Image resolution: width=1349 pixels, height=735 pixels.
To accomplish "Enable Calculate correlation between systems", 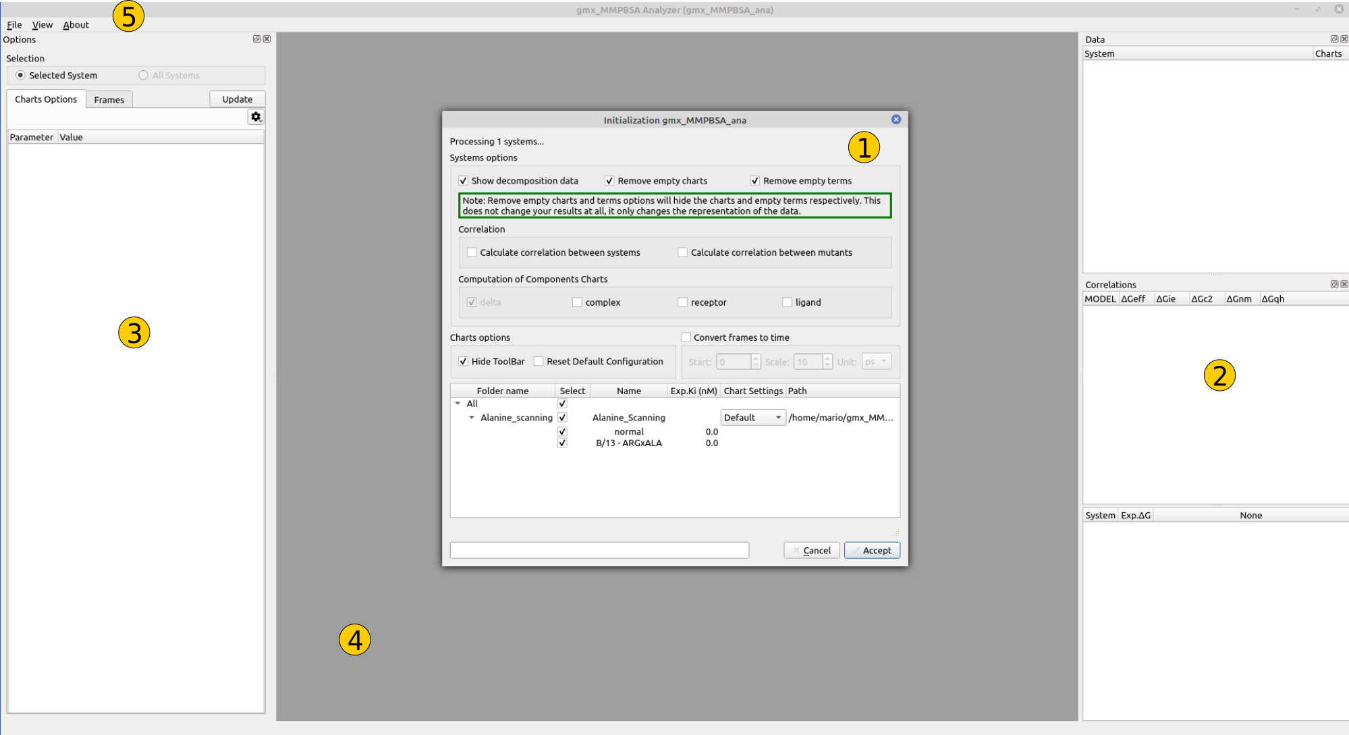I will click(472, 252).
